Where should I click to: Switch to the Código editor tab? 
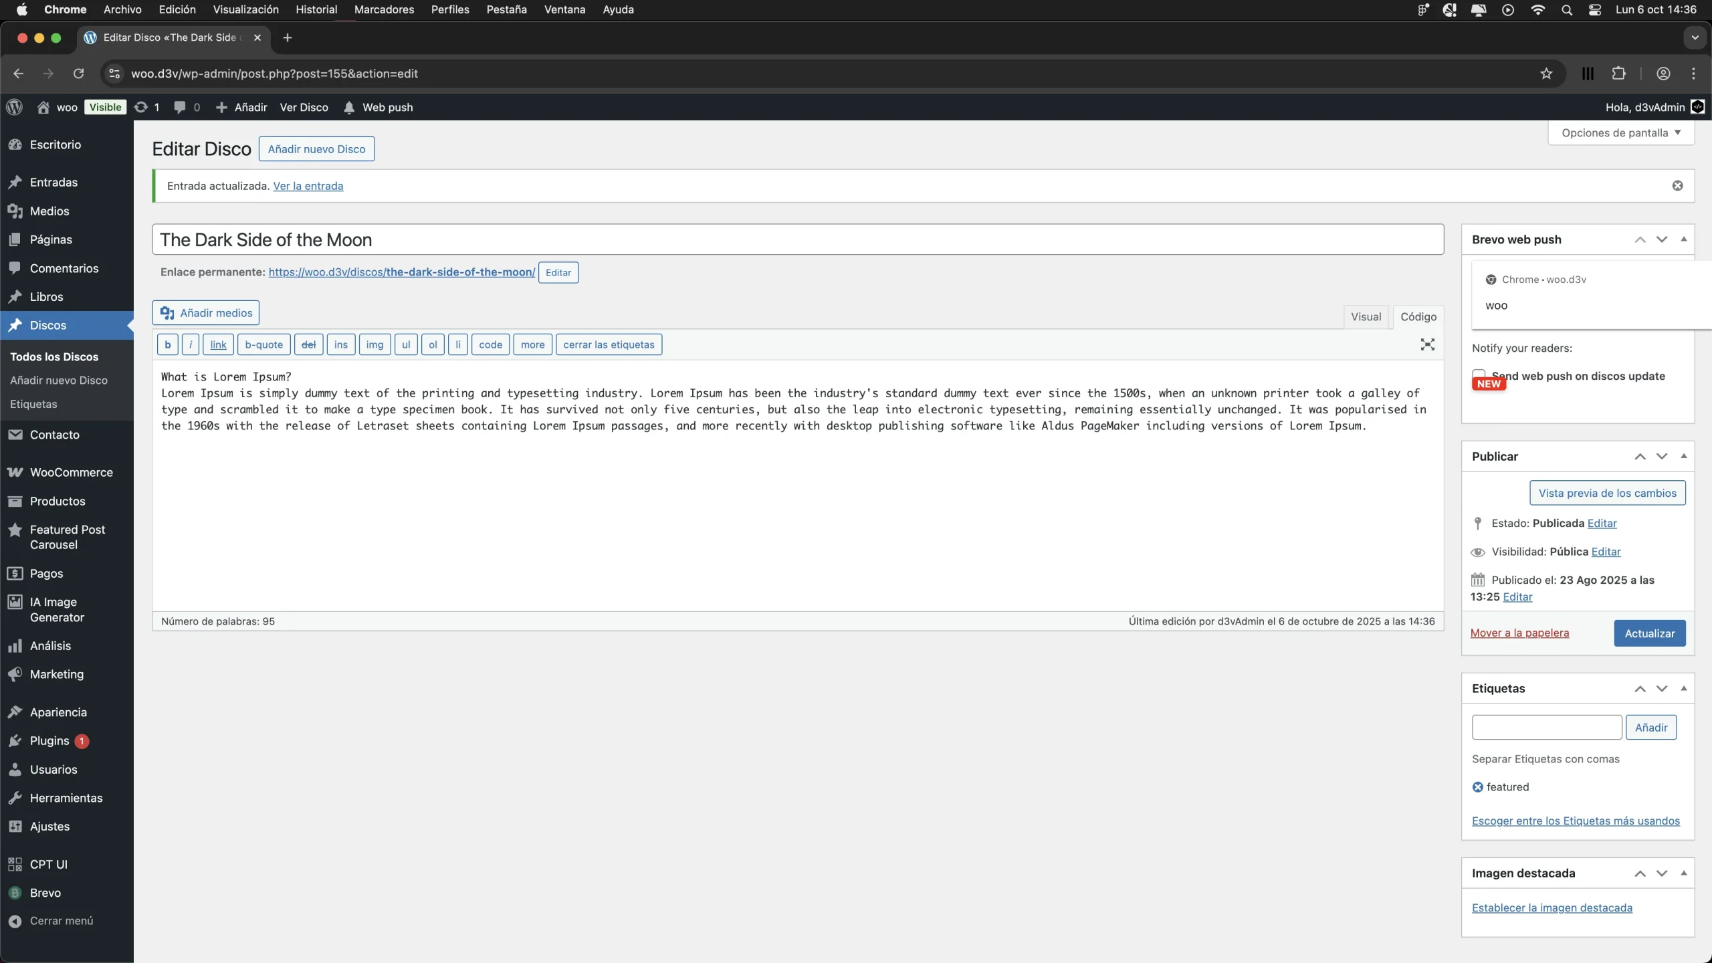pyautogui.click(x=1418, y=317)
